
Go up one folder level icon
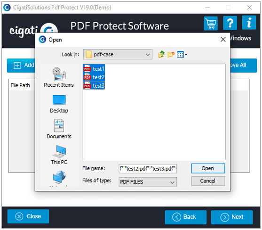pos(161,54)
